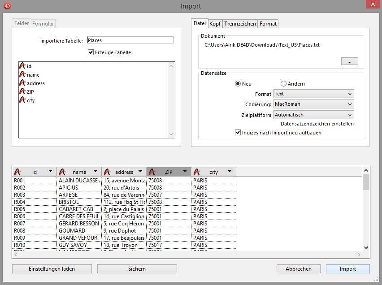Click the Einstellungen laden button
382x285 pixels.
(x=52, y=269)
